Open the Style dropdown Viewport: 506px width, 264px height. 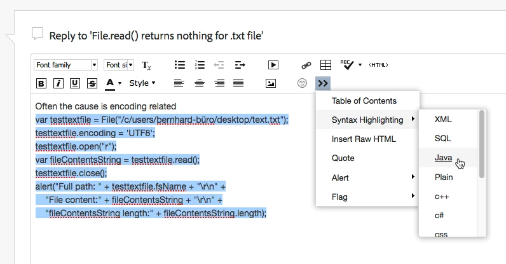142,83
